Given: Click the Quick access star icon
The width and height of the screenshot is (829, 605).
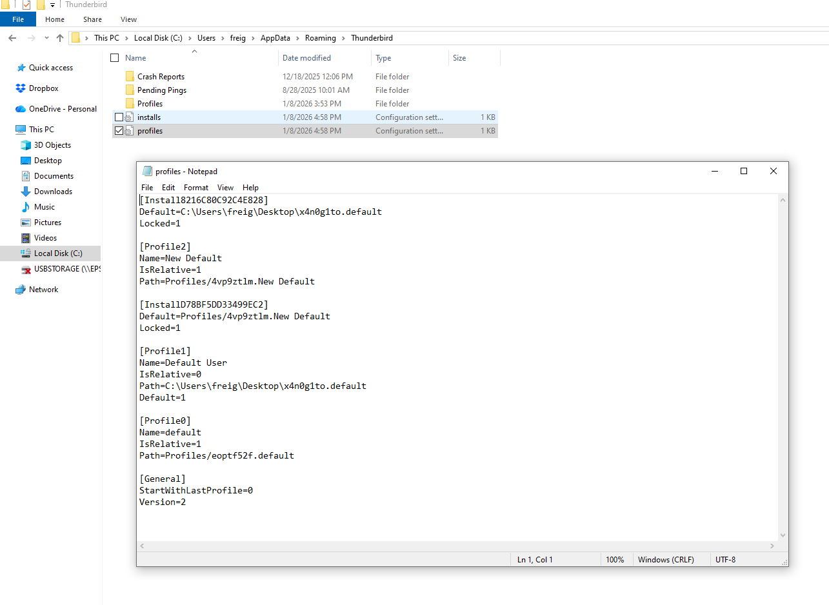Looking at the screenshot, I should click(x=22, y=68).
